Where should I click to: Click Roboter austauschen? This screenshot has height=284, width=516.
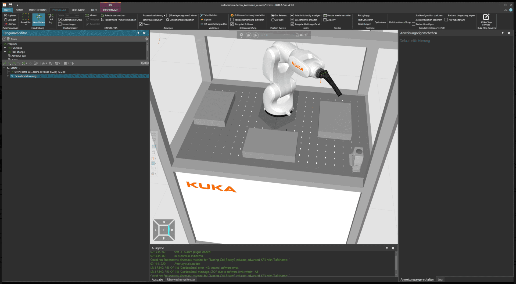(x=113, y=15)
